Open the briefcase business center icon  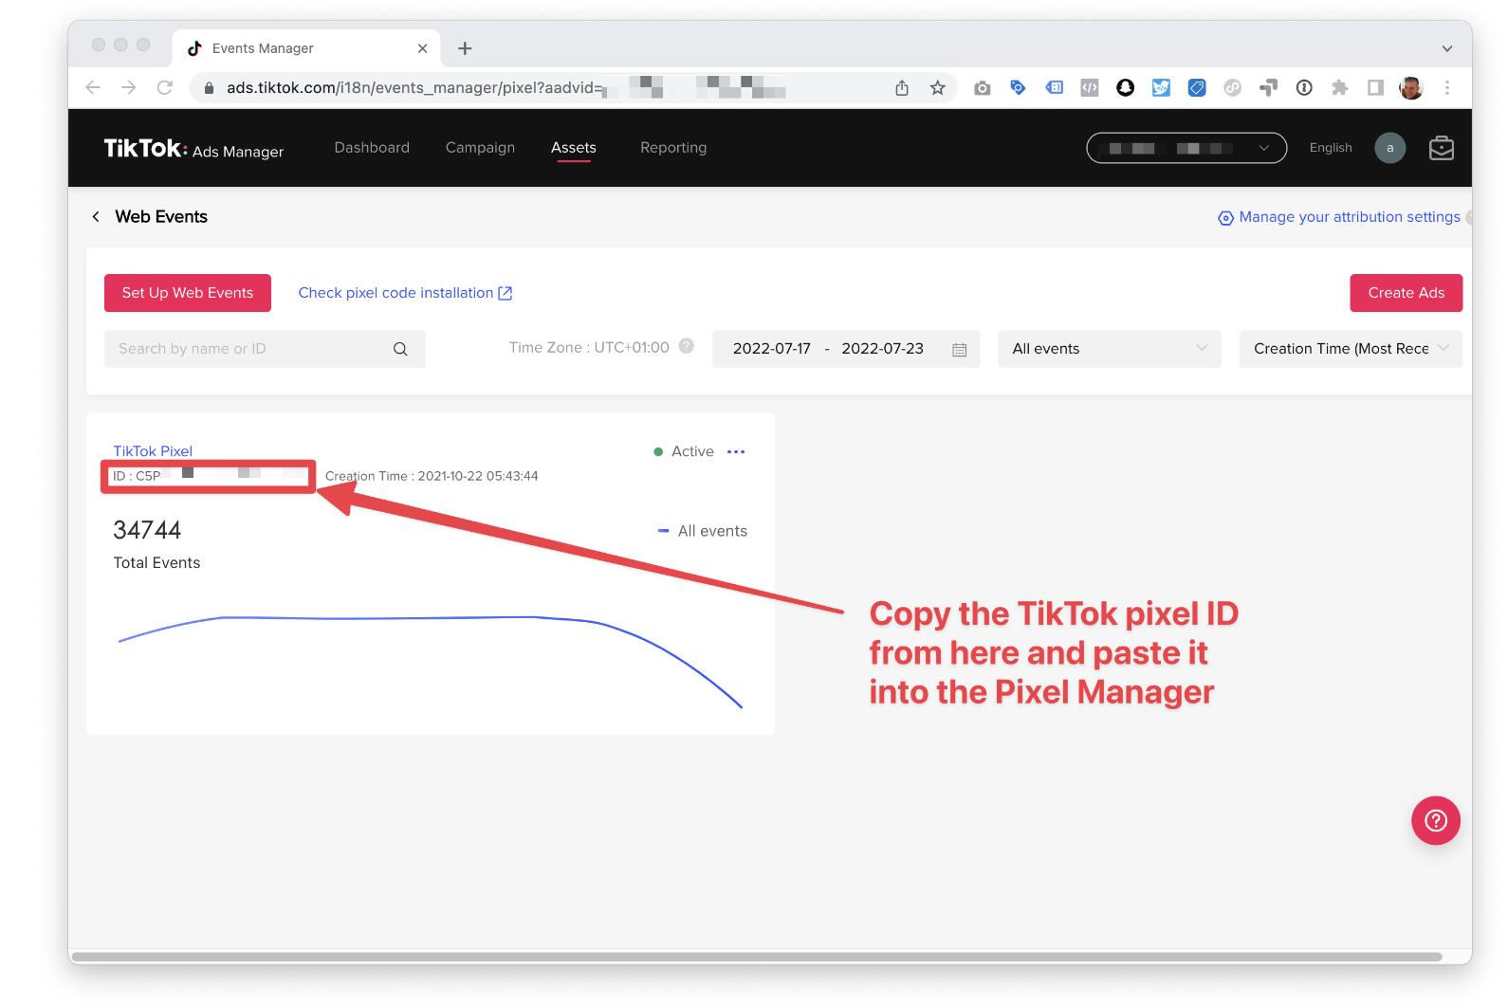[x=1442, y=148]
